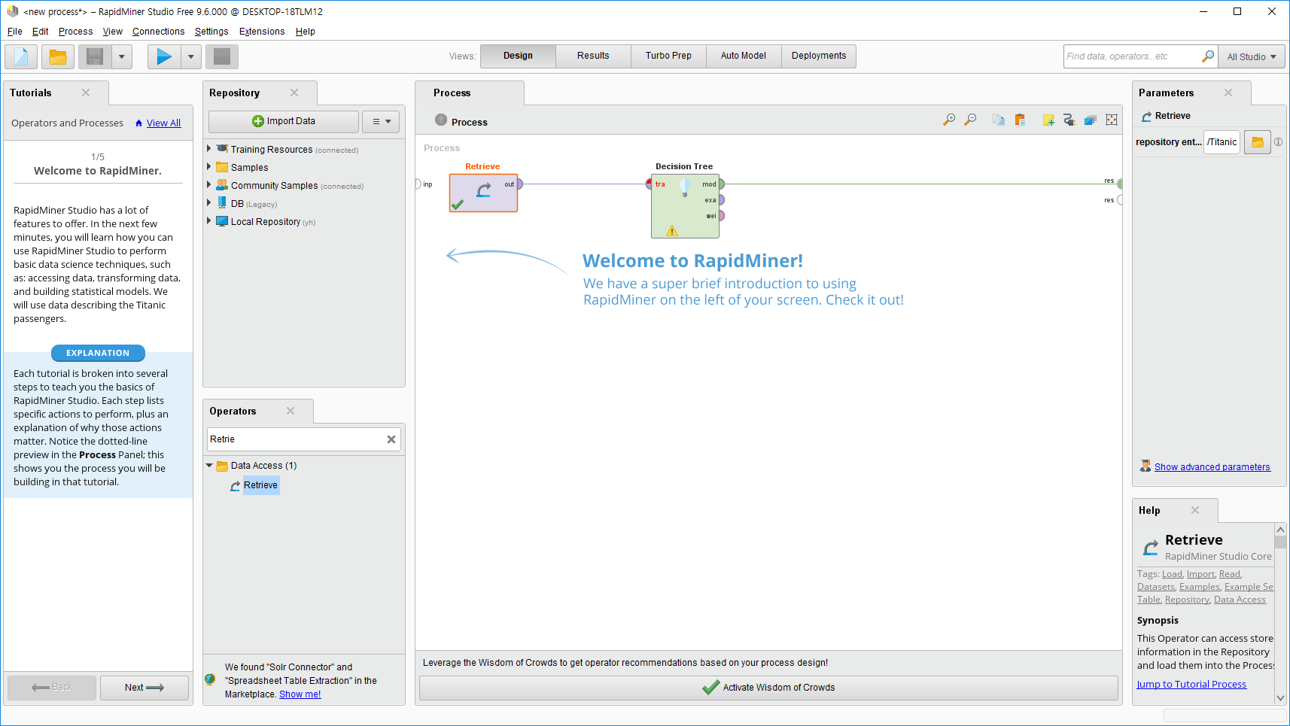Click the lightbulb hint on Decision Tree

click(x=685, y=187)
